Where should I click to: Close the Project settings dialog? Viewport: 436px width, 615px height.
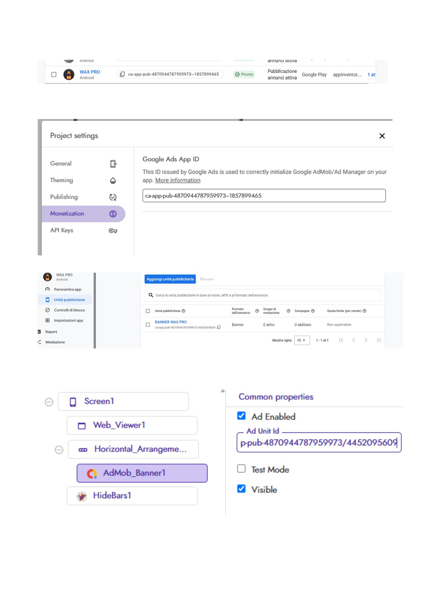click(382, 136)
